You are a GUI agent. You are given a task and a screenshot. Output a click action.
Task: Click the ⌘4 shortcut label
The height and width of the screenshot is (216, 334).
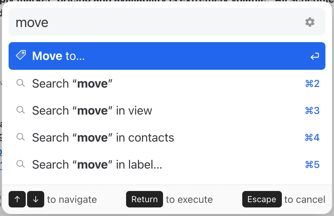pos(312,138)
